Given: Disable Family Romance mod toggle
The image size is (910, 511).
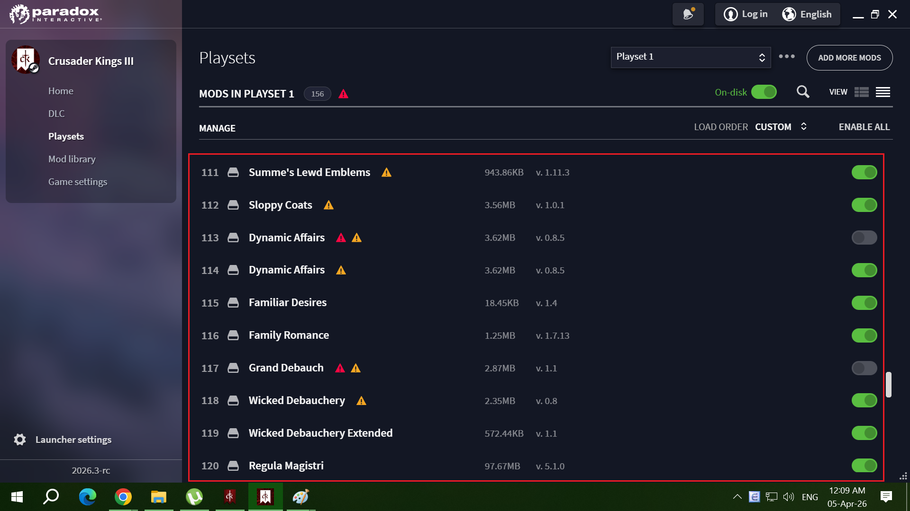Looking at the screenshot, I should 864,335.
